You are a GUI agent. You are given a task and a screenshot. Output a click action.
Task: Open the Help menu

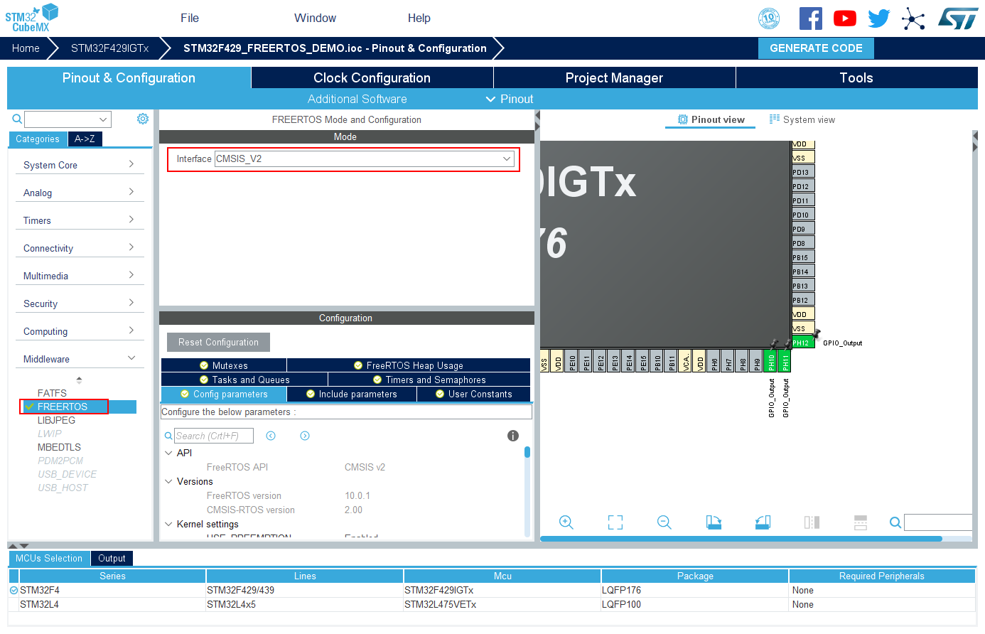tap(419, 18)
